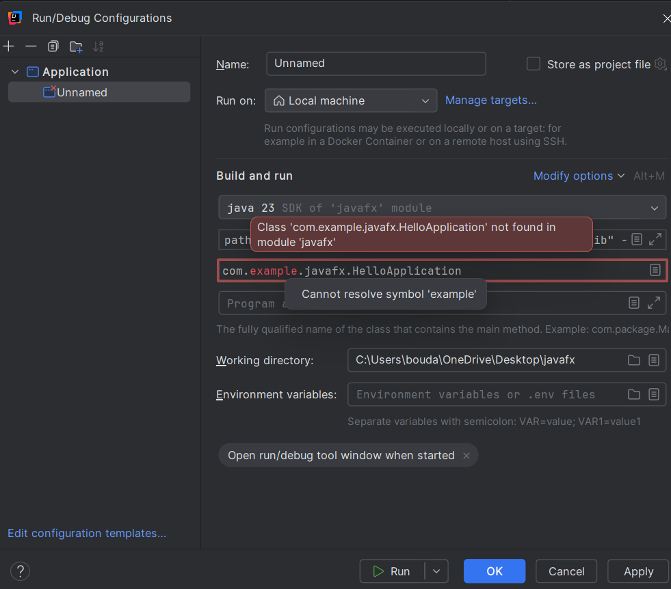Remove the selected configuration
Screen dimensions: 671x589
tap(31, 46)
